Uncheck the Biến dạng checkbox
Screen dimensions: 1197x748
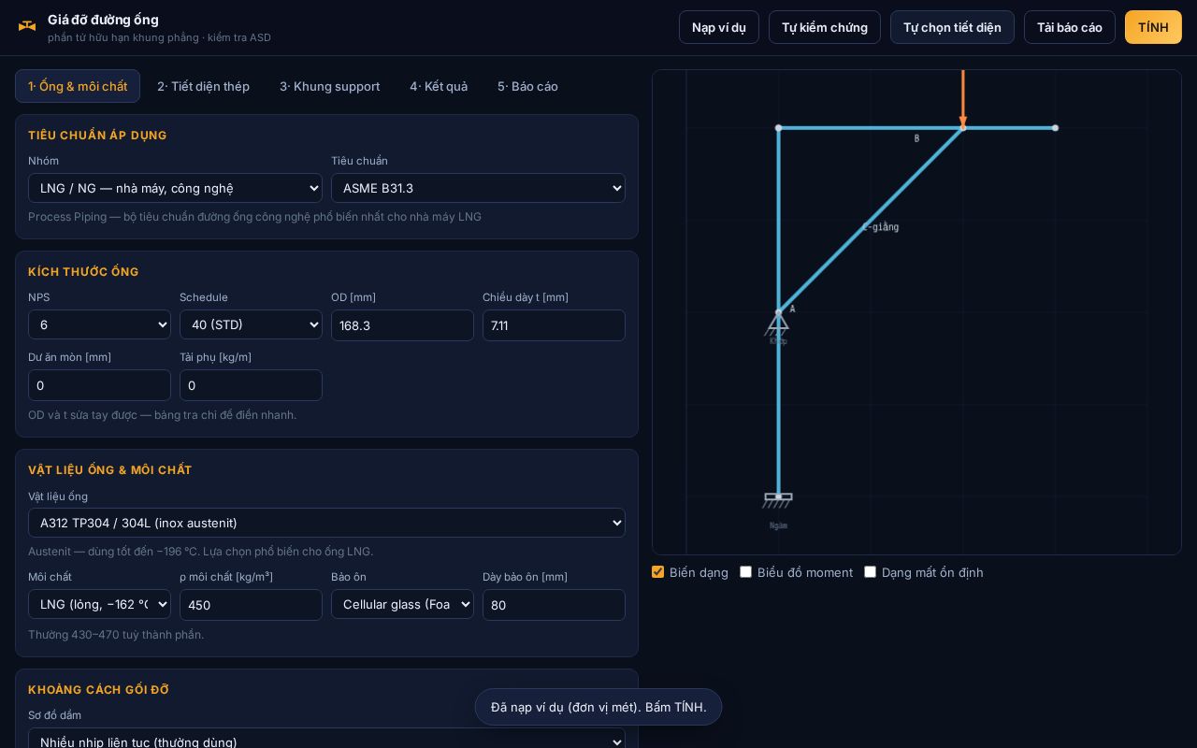(658, 571)
